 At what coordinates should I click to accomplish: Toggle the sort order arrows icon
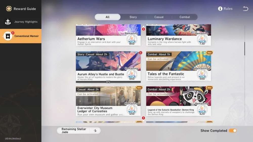point(95,131)
